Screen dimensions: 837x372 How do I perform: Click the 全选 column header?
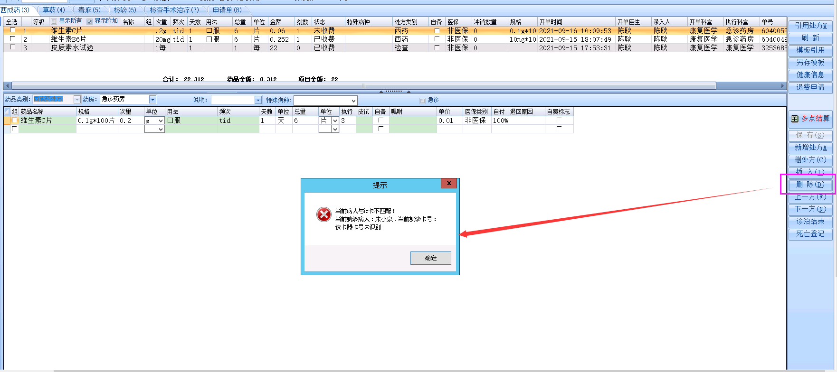(x=12, y=22)
